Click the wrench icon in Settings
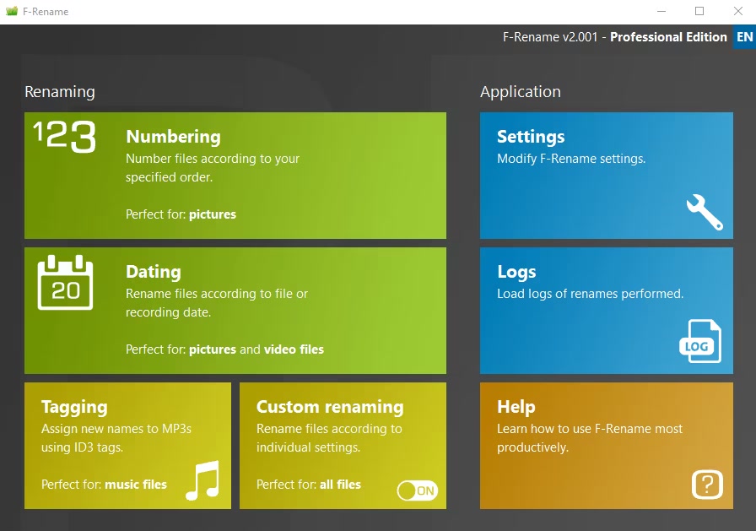The width and height of the screenshot is (756, 531). [x=704, y=212]
